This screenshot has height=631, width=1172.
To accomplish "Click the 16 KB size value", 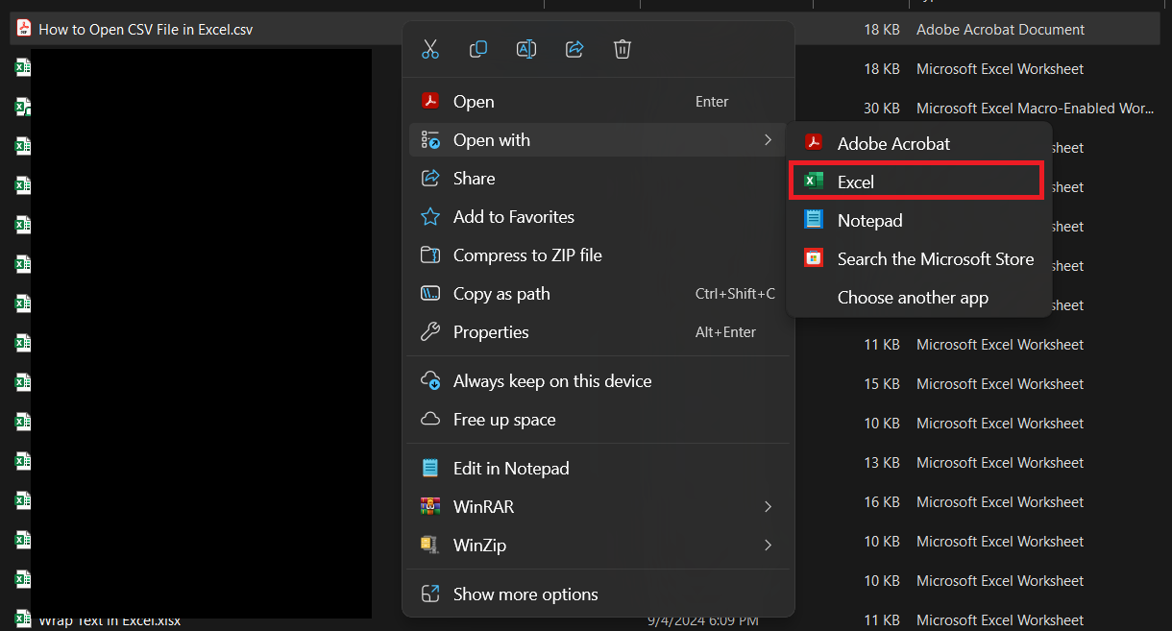I will tap(881, 502).
